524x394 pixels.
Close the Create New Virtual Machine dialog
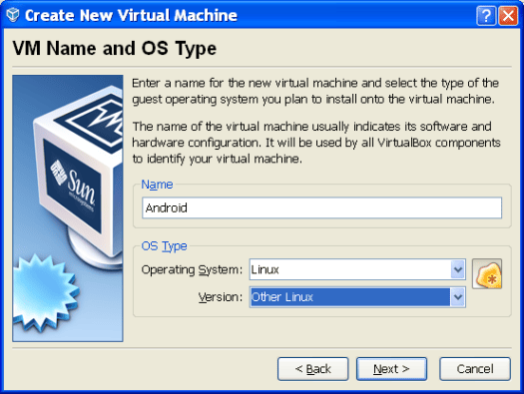(x=508, y=15)
